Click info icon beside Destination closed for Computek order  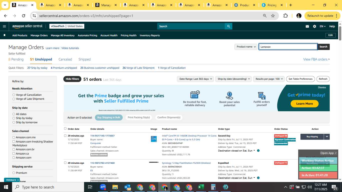[258, 151]
